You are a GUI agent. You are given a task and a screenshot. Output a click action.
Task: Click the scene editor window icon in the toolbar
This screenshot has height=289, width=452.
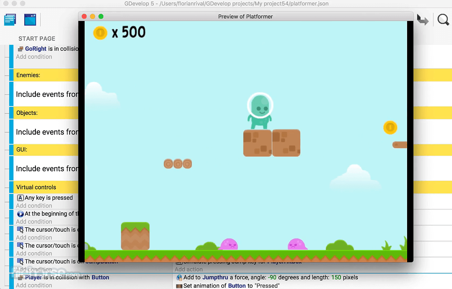coord(30,19)
